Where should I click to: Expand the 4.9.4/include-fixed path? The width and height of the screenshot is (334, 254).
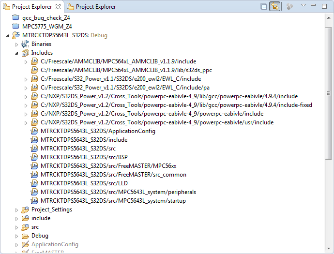pyautogui.click(x=26, y=105)
